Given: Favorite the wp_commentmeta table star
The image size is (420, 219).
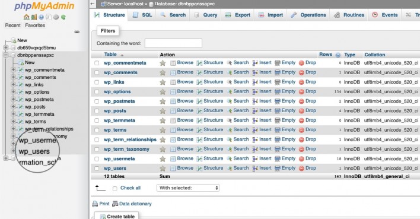Looking at the screenshot, I should (x=163, y=63).
